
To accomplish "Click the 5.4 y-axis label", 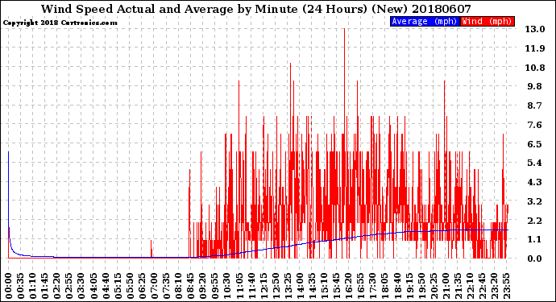I will pyautogui.click(x=535, y=163).
